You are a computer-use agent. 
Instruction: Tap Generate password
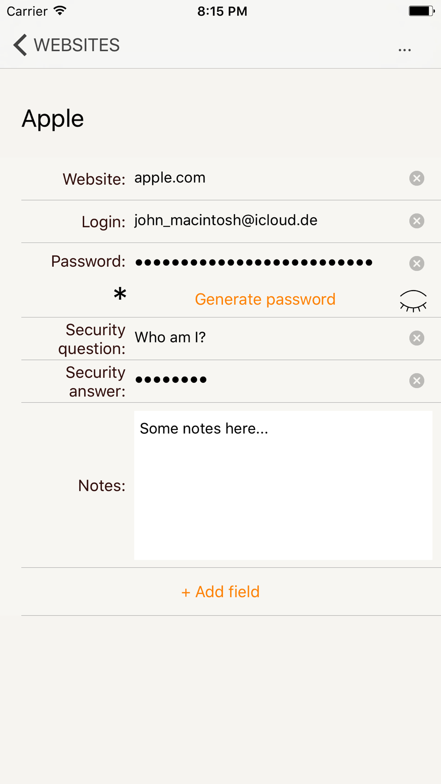265,299
